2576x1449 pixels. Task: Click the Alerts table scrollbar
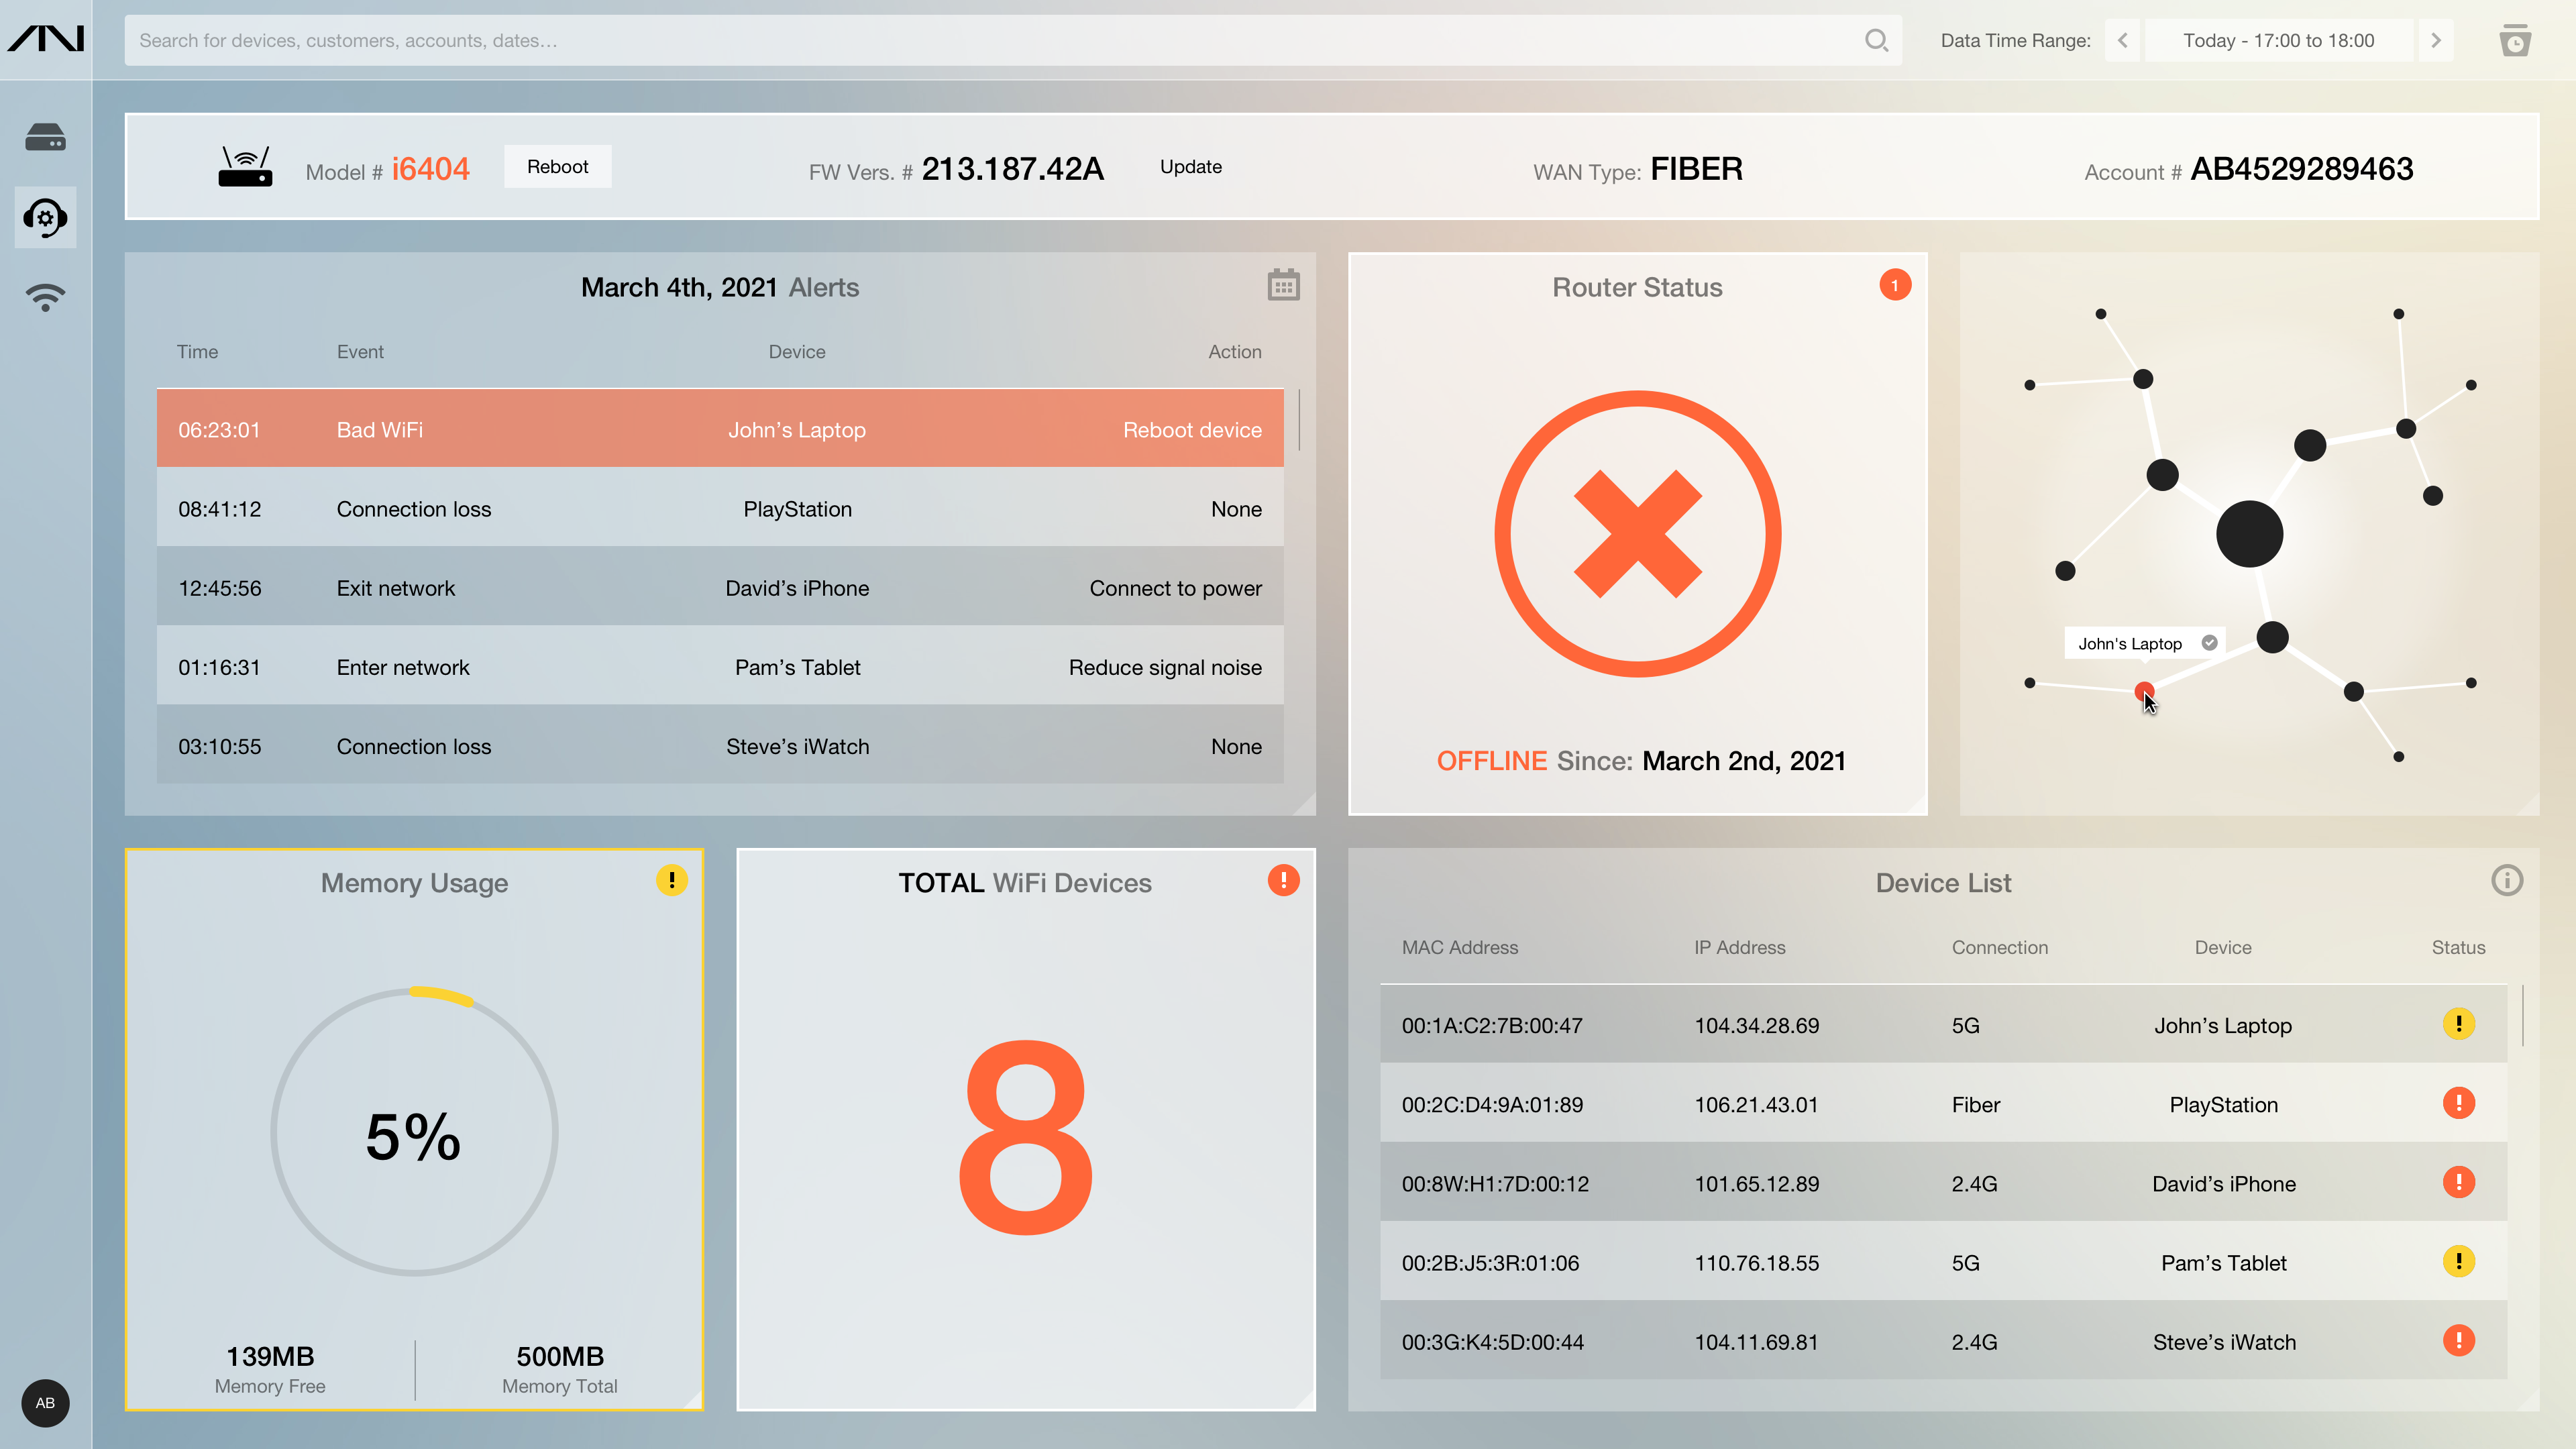tap(1299, 420)
